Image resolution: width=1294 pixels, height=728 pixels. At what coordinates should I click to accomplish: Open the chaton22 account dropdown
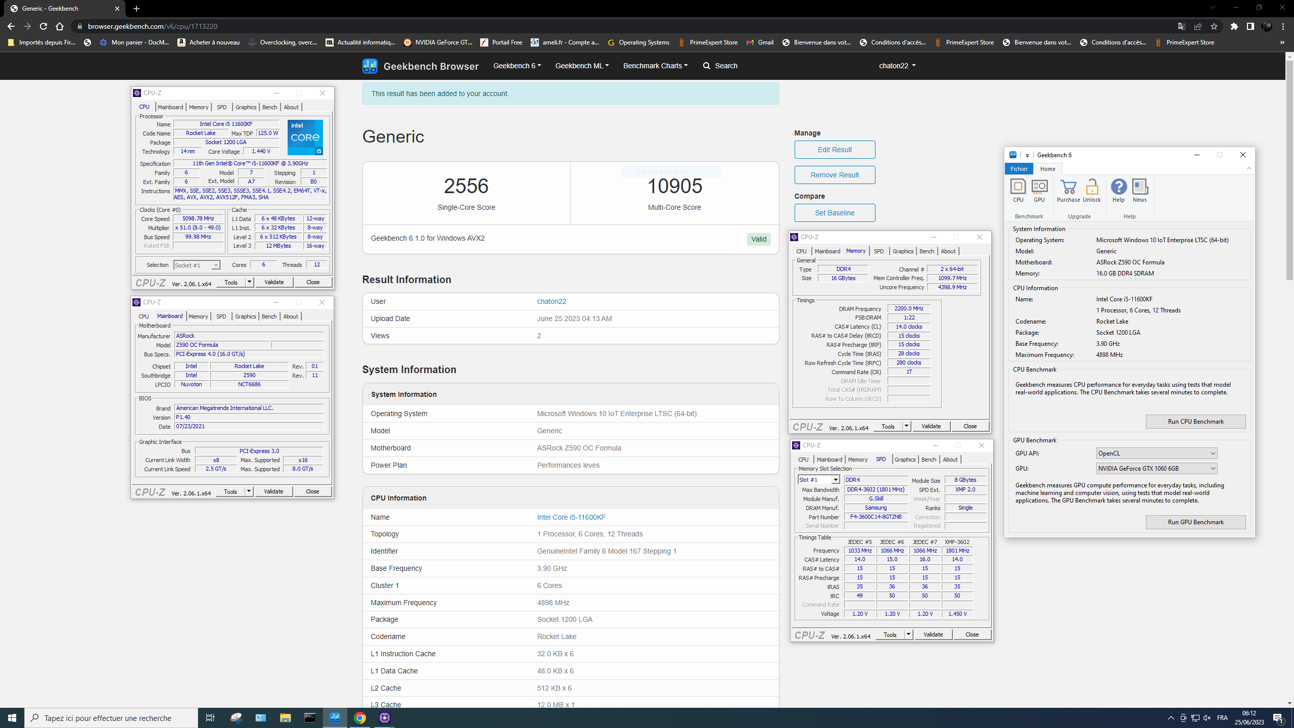click(x=897, y=66)
